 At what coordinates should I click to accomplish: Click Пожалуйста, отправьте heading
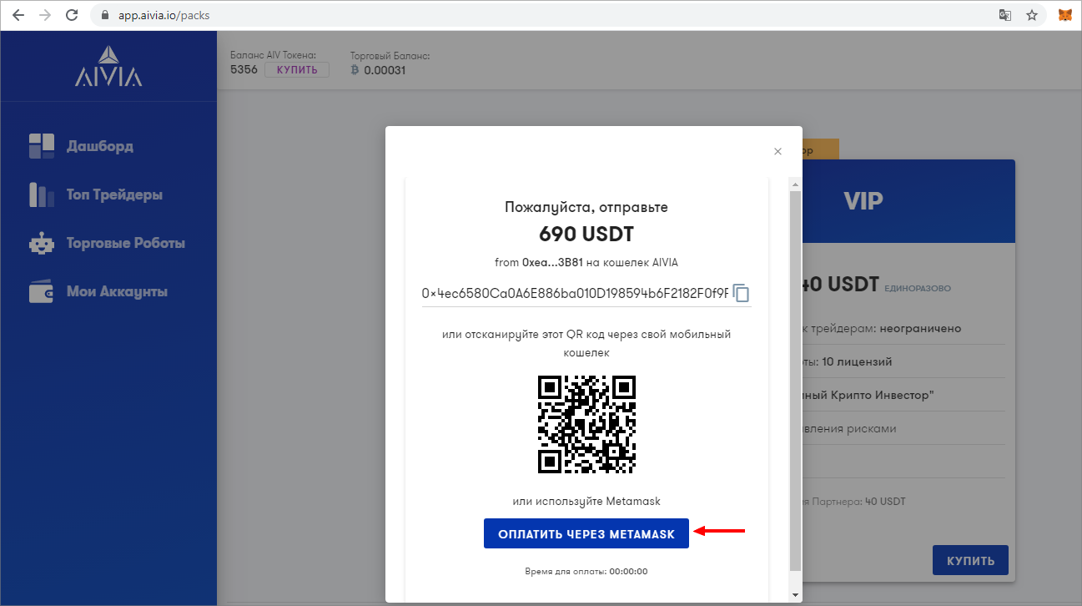click(586, 207)
